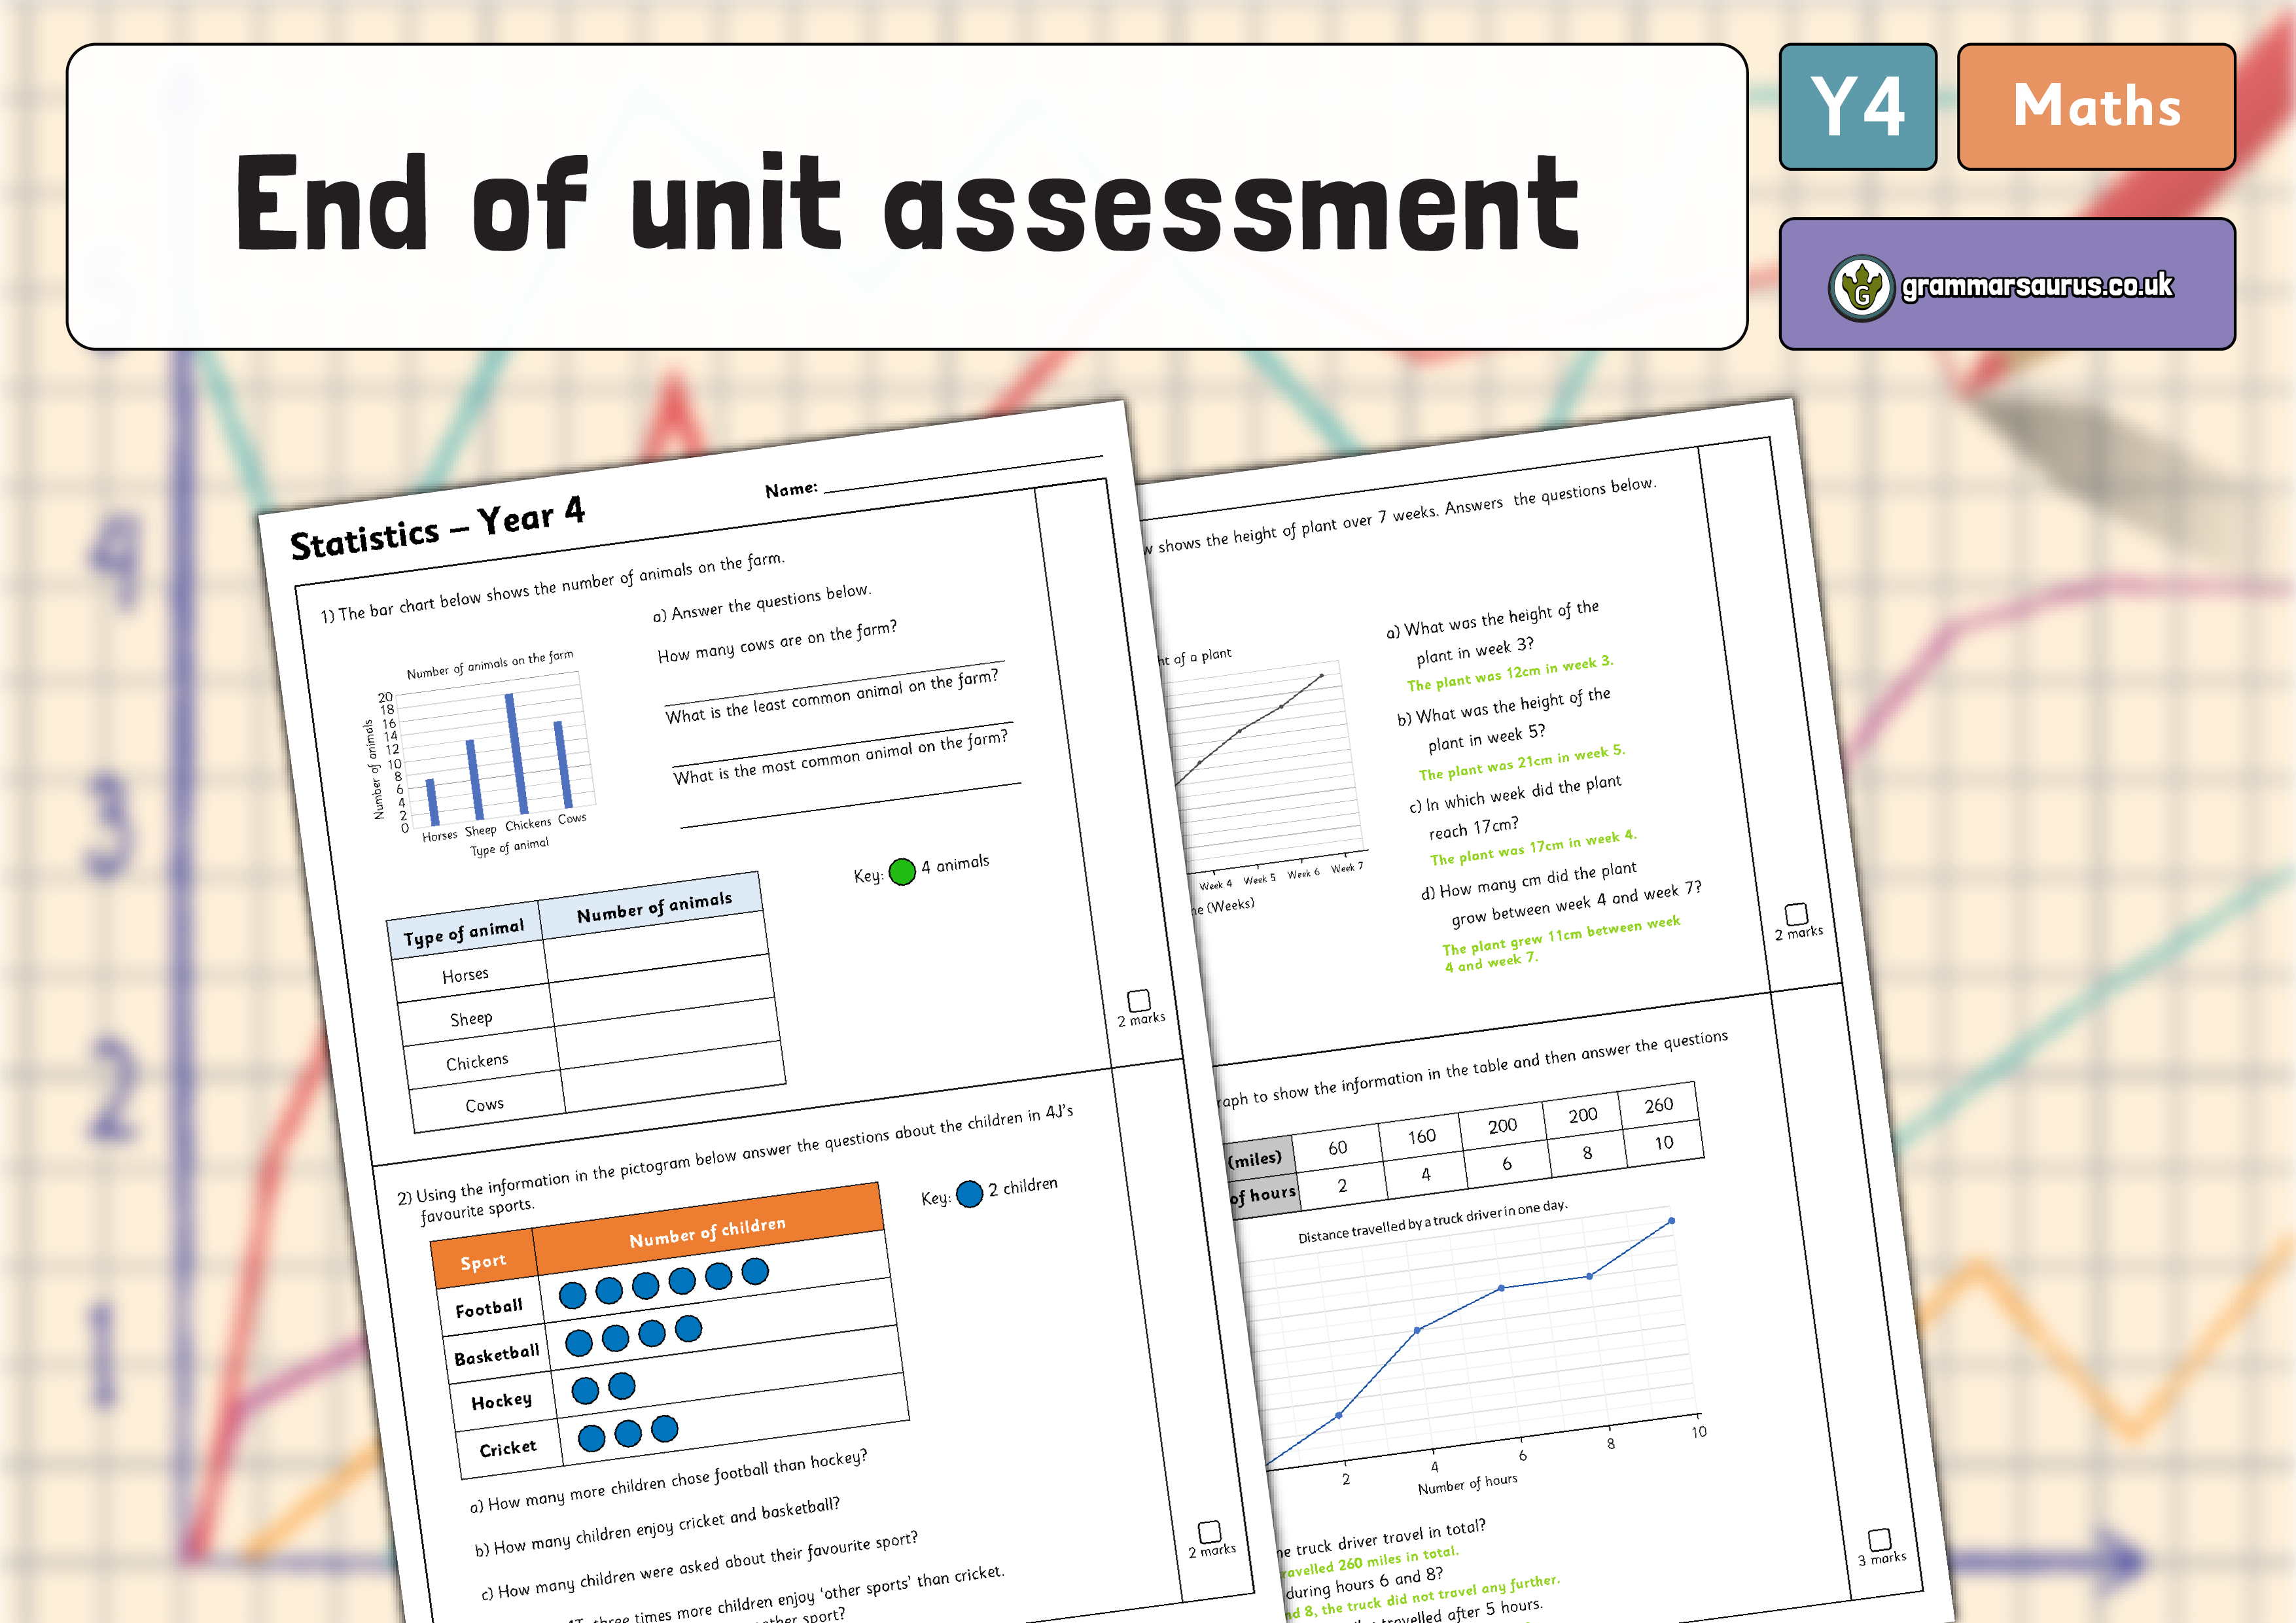Click the blue key circle for 2 children

(969, 1194)
